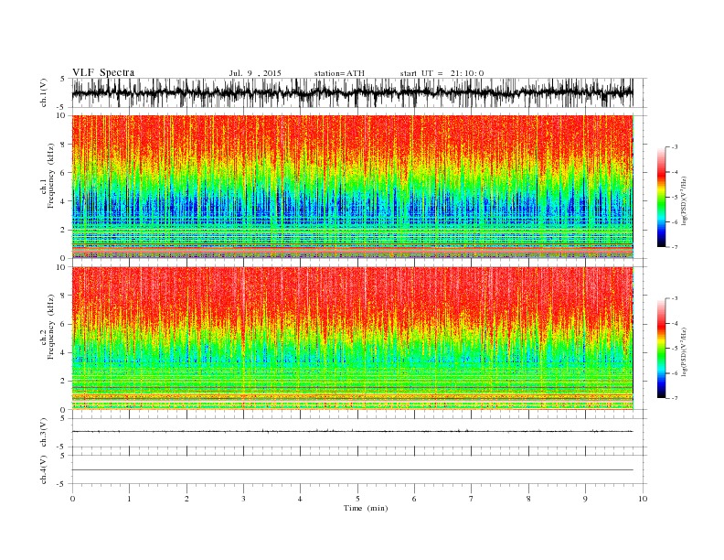Click the '6' kHz tick on ch.2 frequency axis

(x=64, y=324)
